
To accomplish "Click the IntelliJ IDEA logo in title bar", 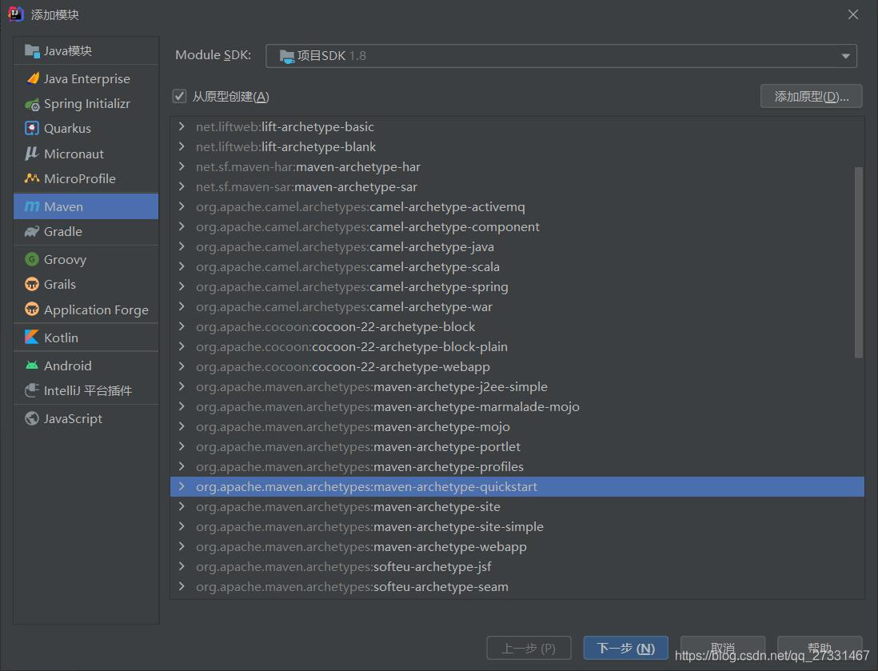I will [15, 14].
